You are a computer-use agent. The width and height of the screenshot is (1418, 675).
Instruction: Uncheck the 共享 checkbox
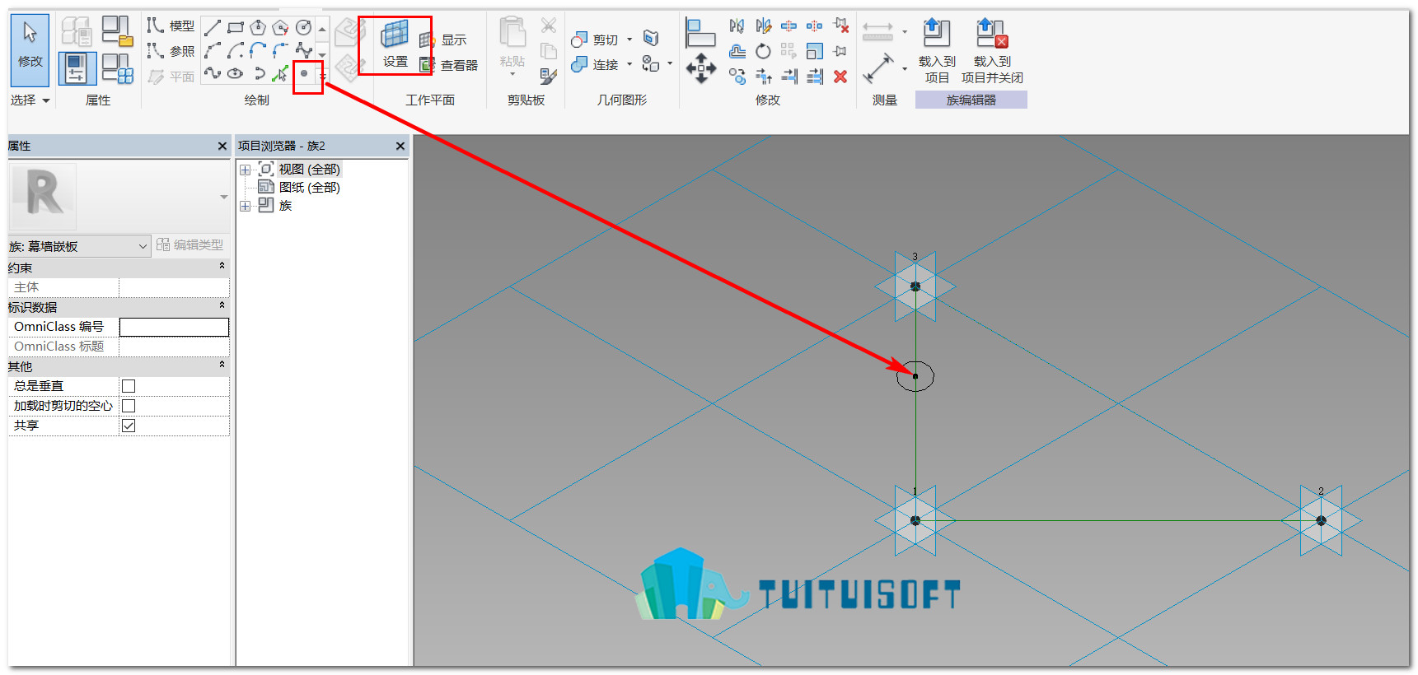coord(129,426)
